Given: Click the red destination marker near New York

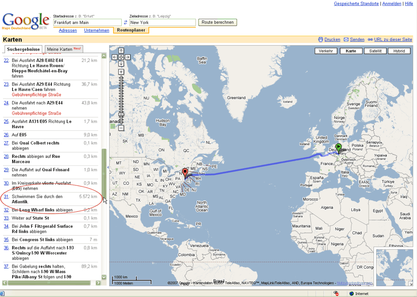Looking at the screenshot, I should 185,173.
